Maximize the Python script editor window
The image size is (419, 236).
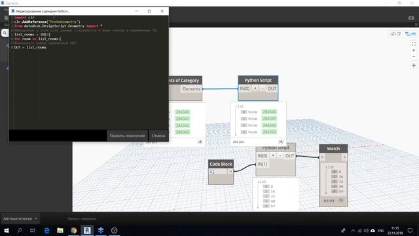click(x=149, y=11)
